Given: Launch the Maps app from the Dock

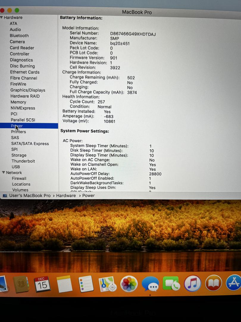Looking at the screenshot, I should [x=107, y=284].
